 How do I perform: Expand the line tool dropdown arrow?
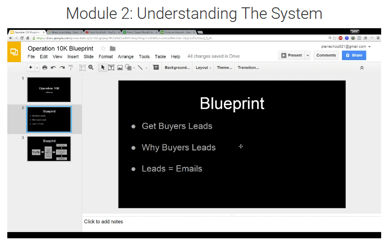point(146,68)
